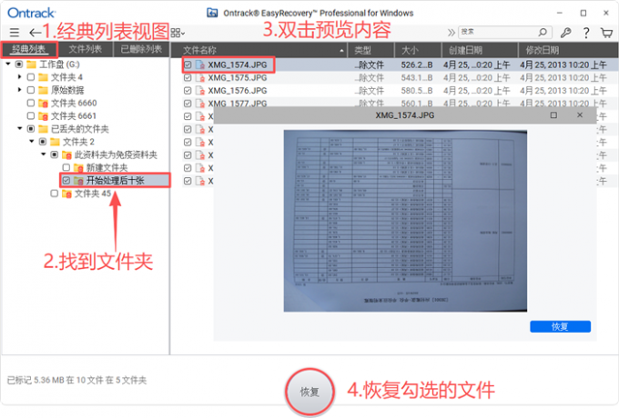
Task: Click the document preview image
Action: 405,221
